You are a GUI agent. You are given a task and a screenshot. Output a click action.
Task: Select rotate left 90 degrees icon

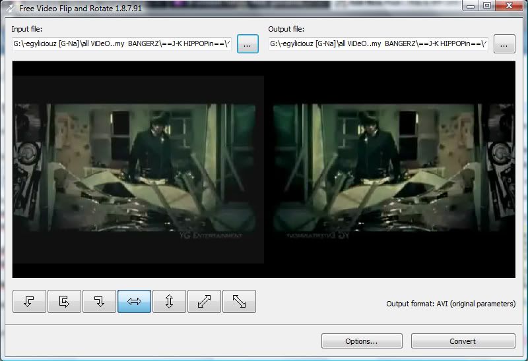tap(29, 302)
